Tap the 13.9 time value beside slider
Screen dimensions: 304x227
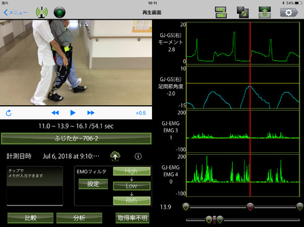point(166,207)
